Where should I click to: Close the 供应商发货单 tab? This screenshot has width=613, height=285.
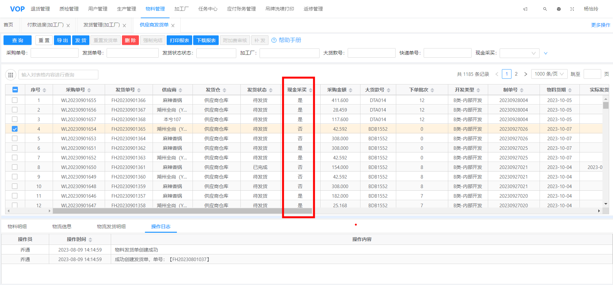click(x=173, y=26)
